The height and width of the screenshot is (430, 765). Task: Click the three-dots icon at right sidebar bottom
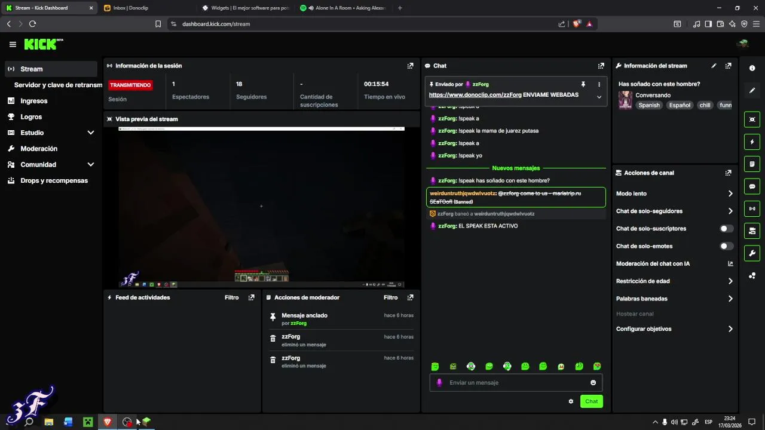[x=752, y=275]
